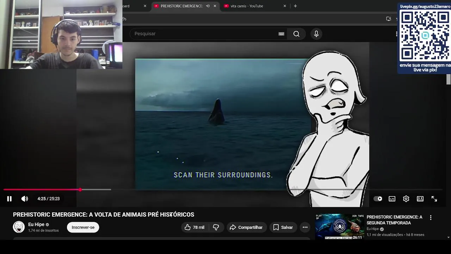
Task: Open options menu for Segunda Temporada video
Action: coord(431,218)
